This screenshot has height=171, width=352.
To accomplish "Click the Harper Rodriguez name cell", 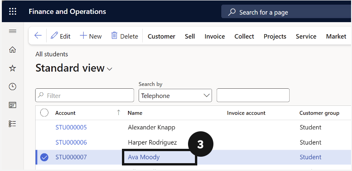I will (152, 142).
